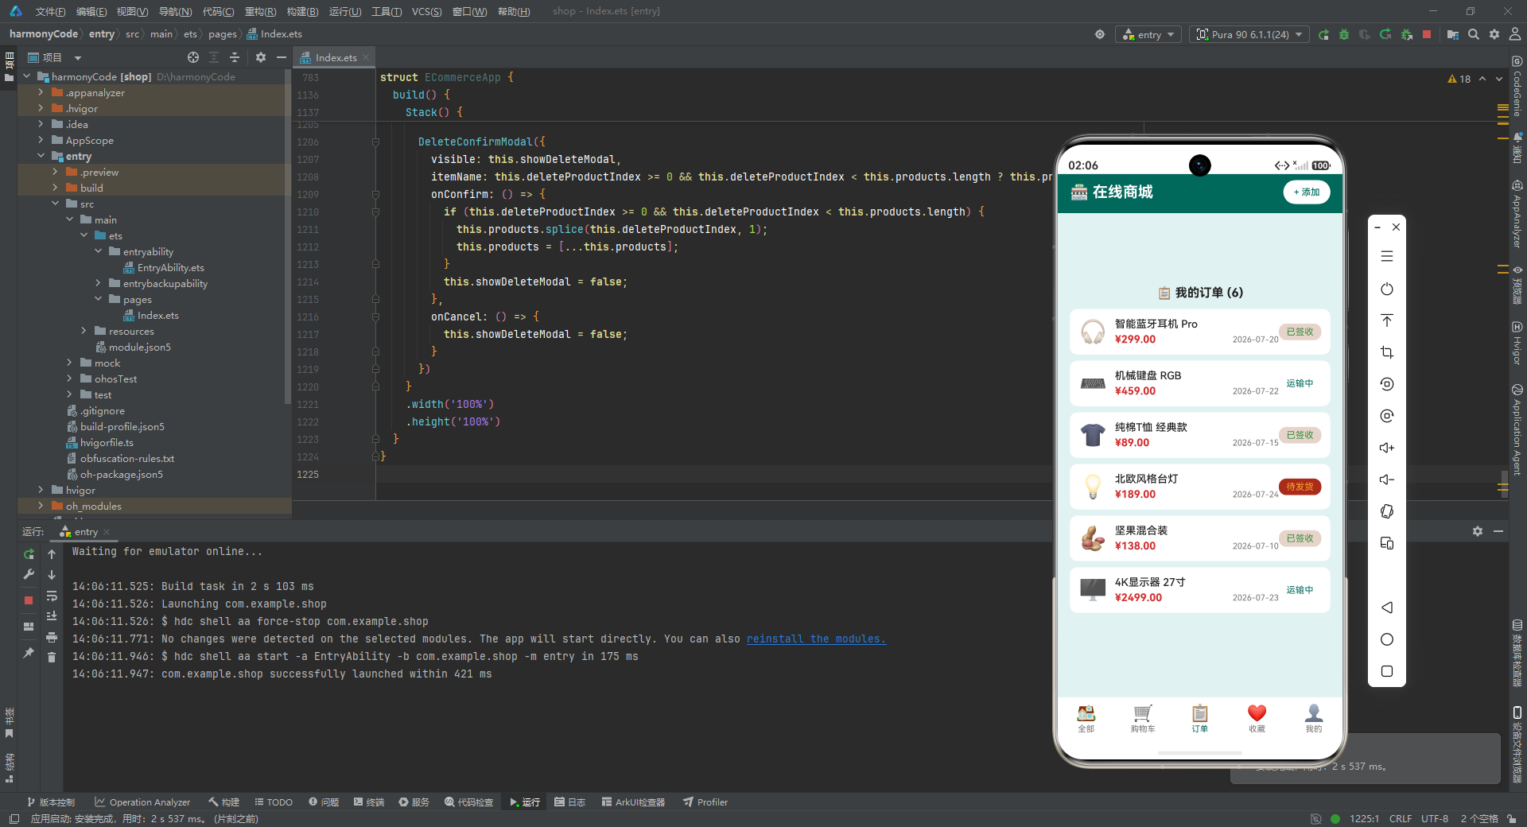
Task: Open emulator toolbar hamburger menu
Action: point(1387,257)
